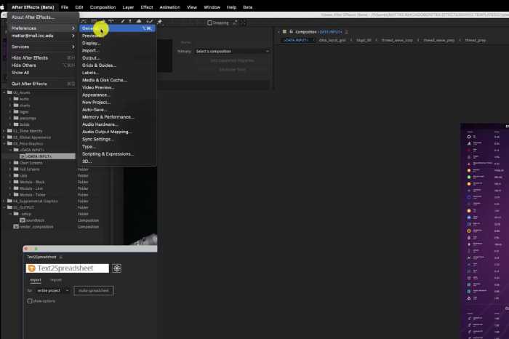Open Scripting & Expressions preferences
Screen dimensions: 509x339
pyautogui.click(x=118, y=154)
